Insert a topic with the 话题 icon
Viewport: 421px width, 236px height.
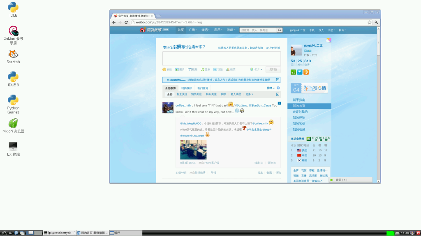pyautogui.click(x=218, y=70)
